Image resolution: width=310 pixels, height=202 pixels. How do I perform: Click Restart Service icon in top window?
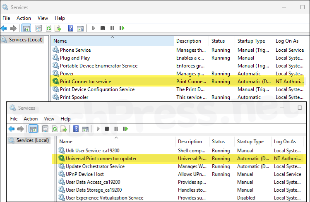pyautogui.click(x=122, y=28)
